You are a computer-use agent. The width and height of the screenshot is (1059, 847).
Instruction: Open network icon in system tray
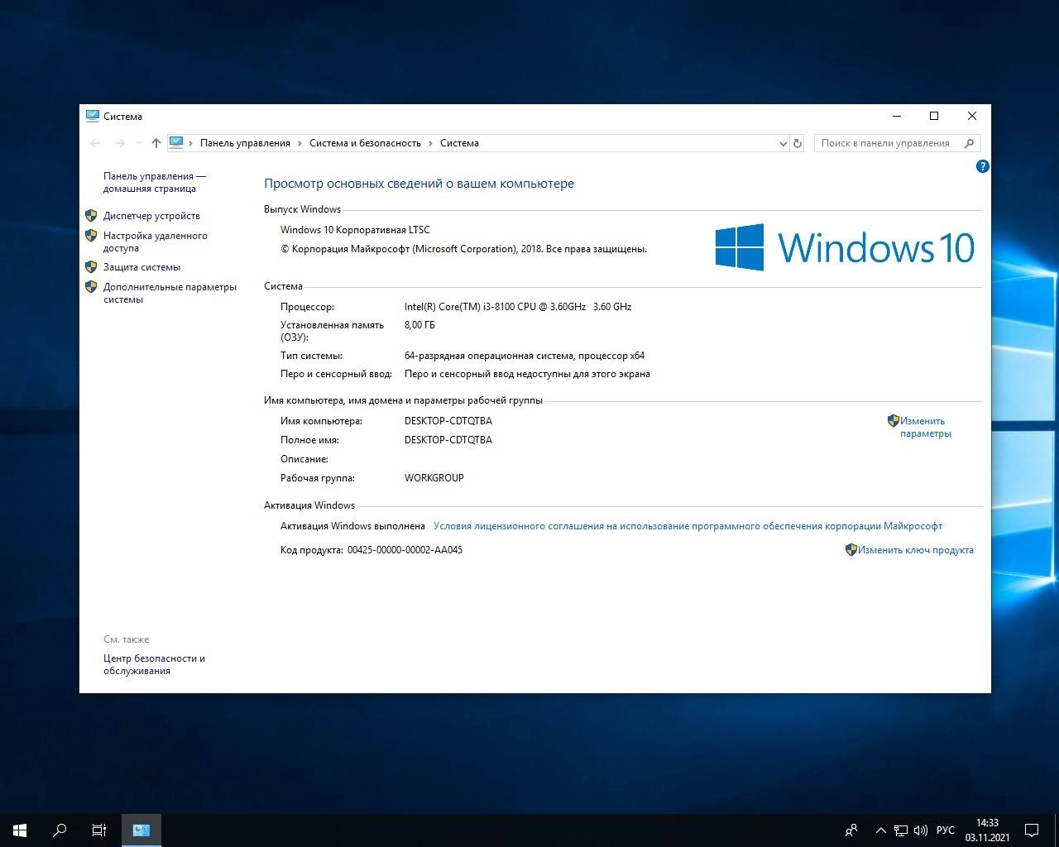901,830
